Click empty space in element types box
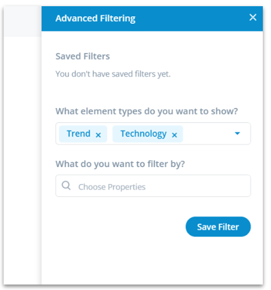This screenshot has height=290, width=271. coord(208,134)
